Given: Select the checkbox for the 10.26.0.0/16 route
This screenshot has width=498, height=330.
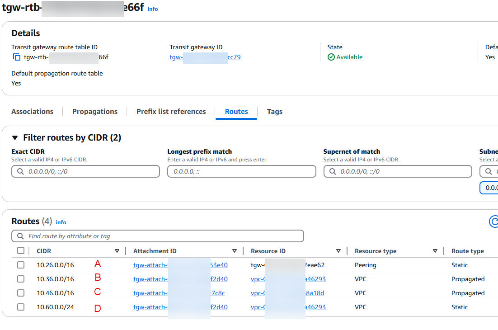Looking at the screenshot, I should [x=20, y=265].
